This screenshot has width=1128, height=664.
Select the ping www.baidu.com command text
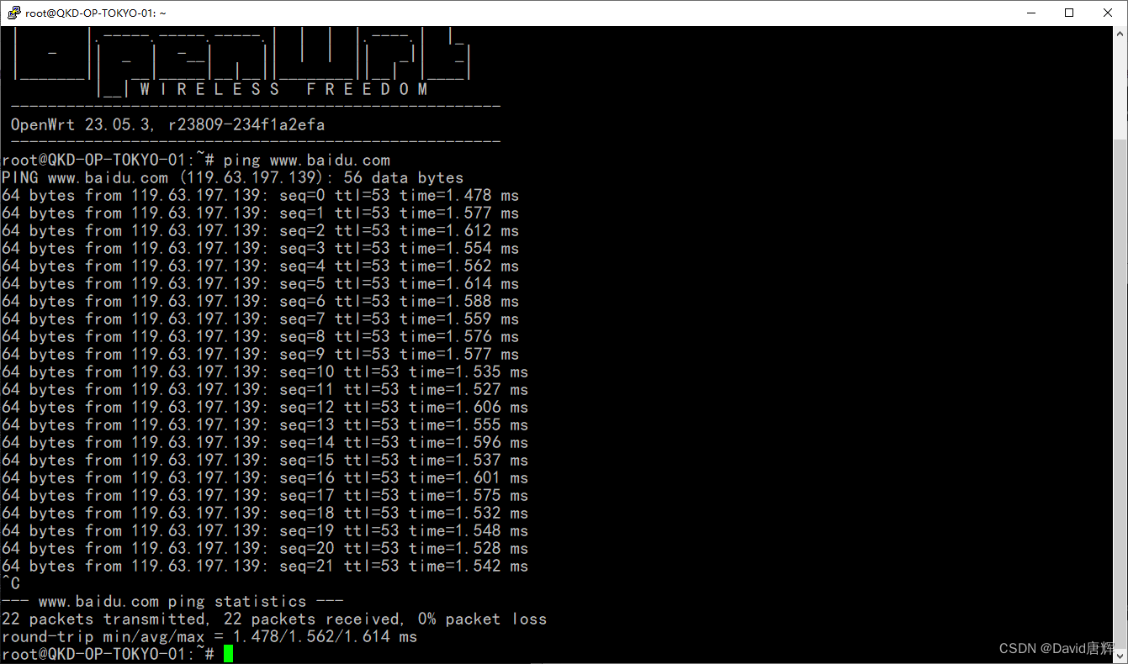tap(307, 159)
